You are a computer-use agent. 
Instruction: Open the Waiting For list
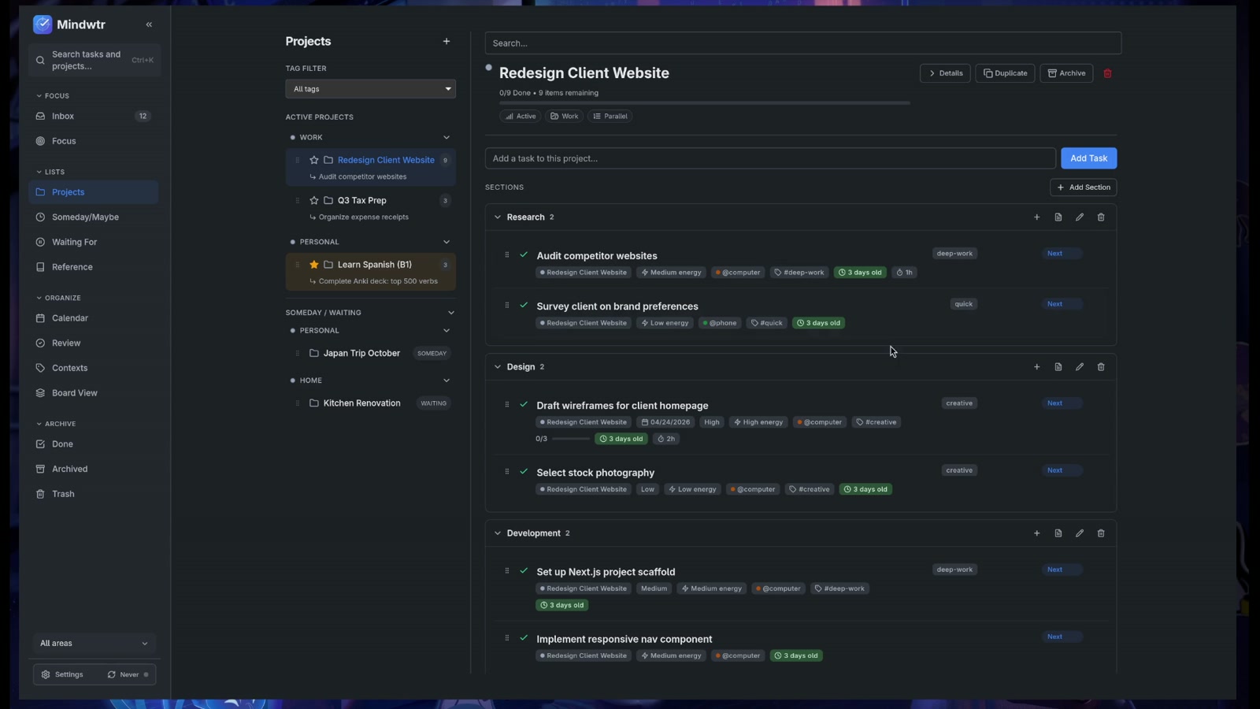pyautogui.click(x=94, y=242)
